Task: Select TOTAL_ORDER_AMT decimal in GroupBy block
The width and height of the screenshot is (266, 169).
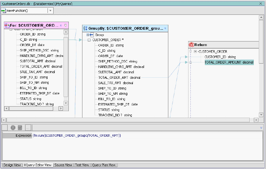Action: pos(119,78)
